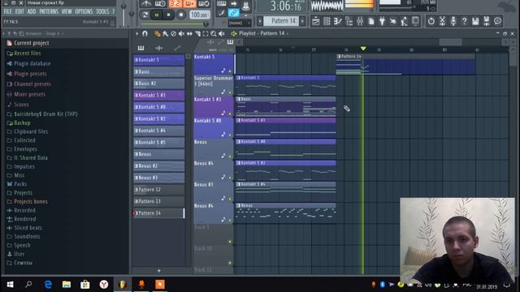Image resolution: width=520 pixels, height=292 pixels.
Task: Open File Explorer from Windows taskbar
Action: [x=67, y=285]
